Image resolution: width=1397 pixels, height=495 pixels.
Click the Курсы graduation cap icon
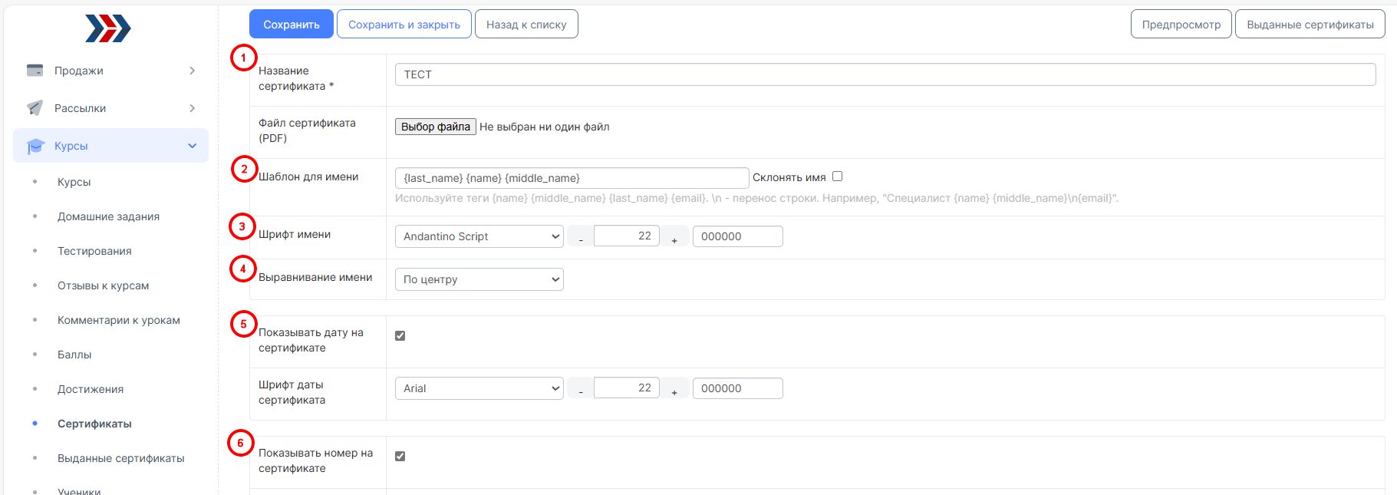click(x=35, y=146)
